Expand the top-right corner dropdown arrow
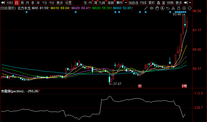This screenshot has width=207, height=122. 190,3
